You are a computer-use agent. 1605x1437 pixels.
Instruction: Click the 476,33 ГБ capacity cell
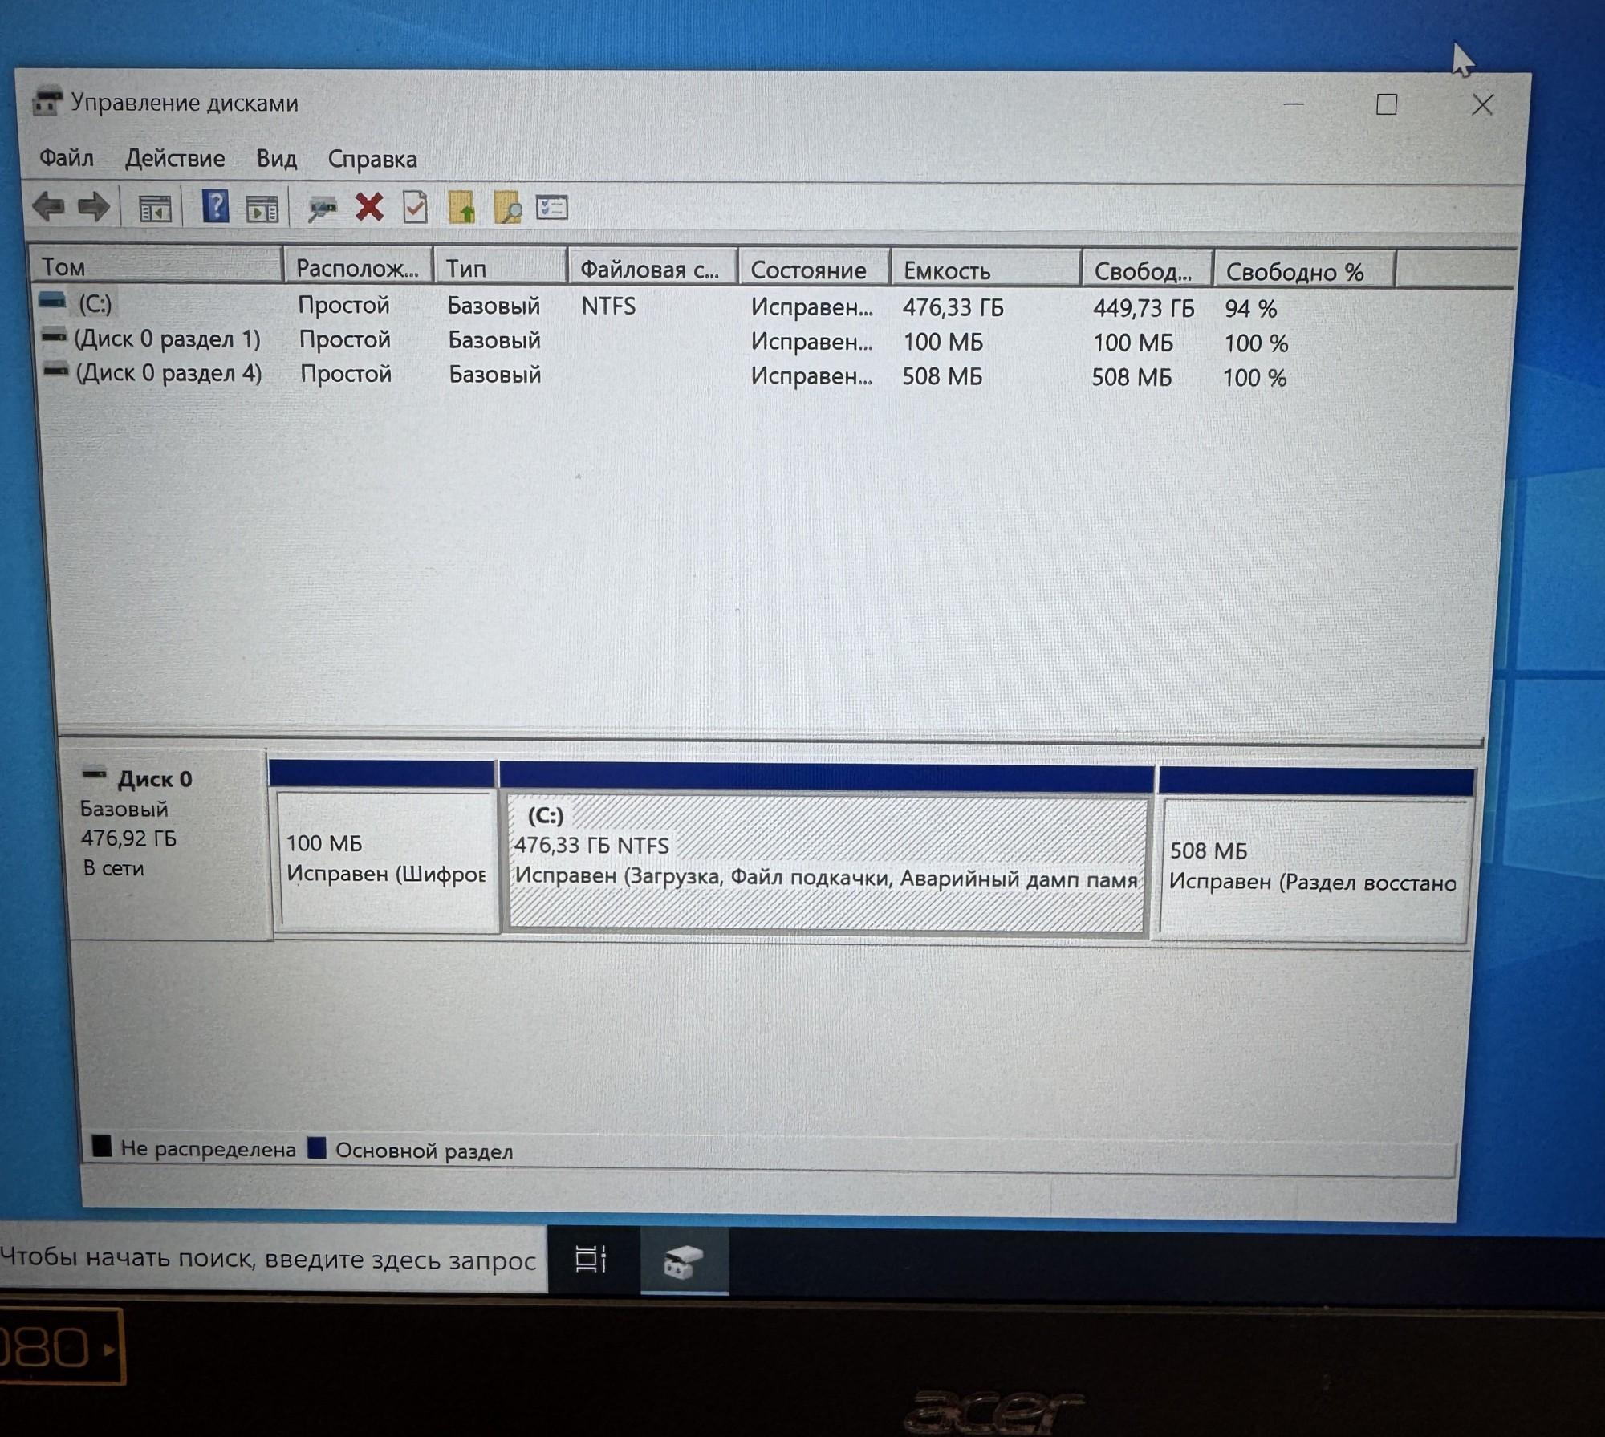click(x=953, y=307)
